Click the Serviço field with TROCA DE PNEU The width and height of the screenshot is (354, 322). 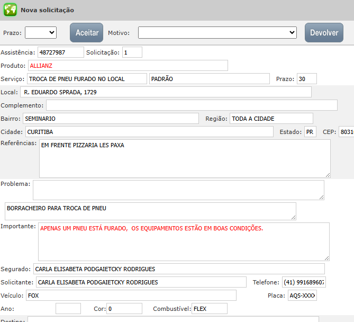(87, 79)
